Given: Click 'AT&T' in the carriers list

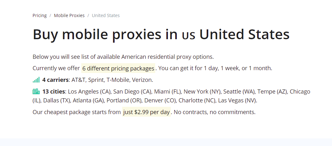Looking at the screenshot, I should pos(78,80).
